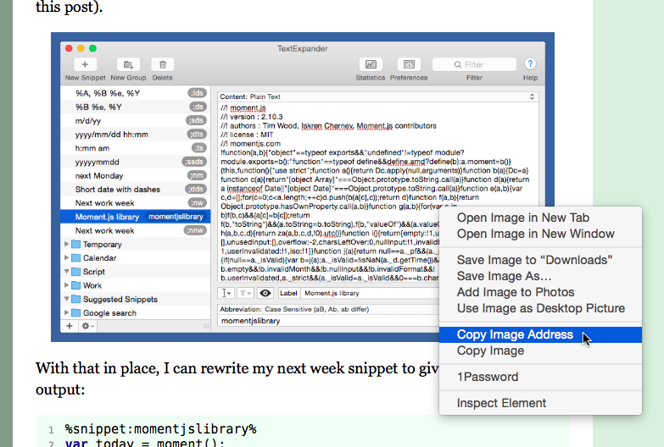
Task: Open the text cursor insert dropdown
Action: coord(226,293)
